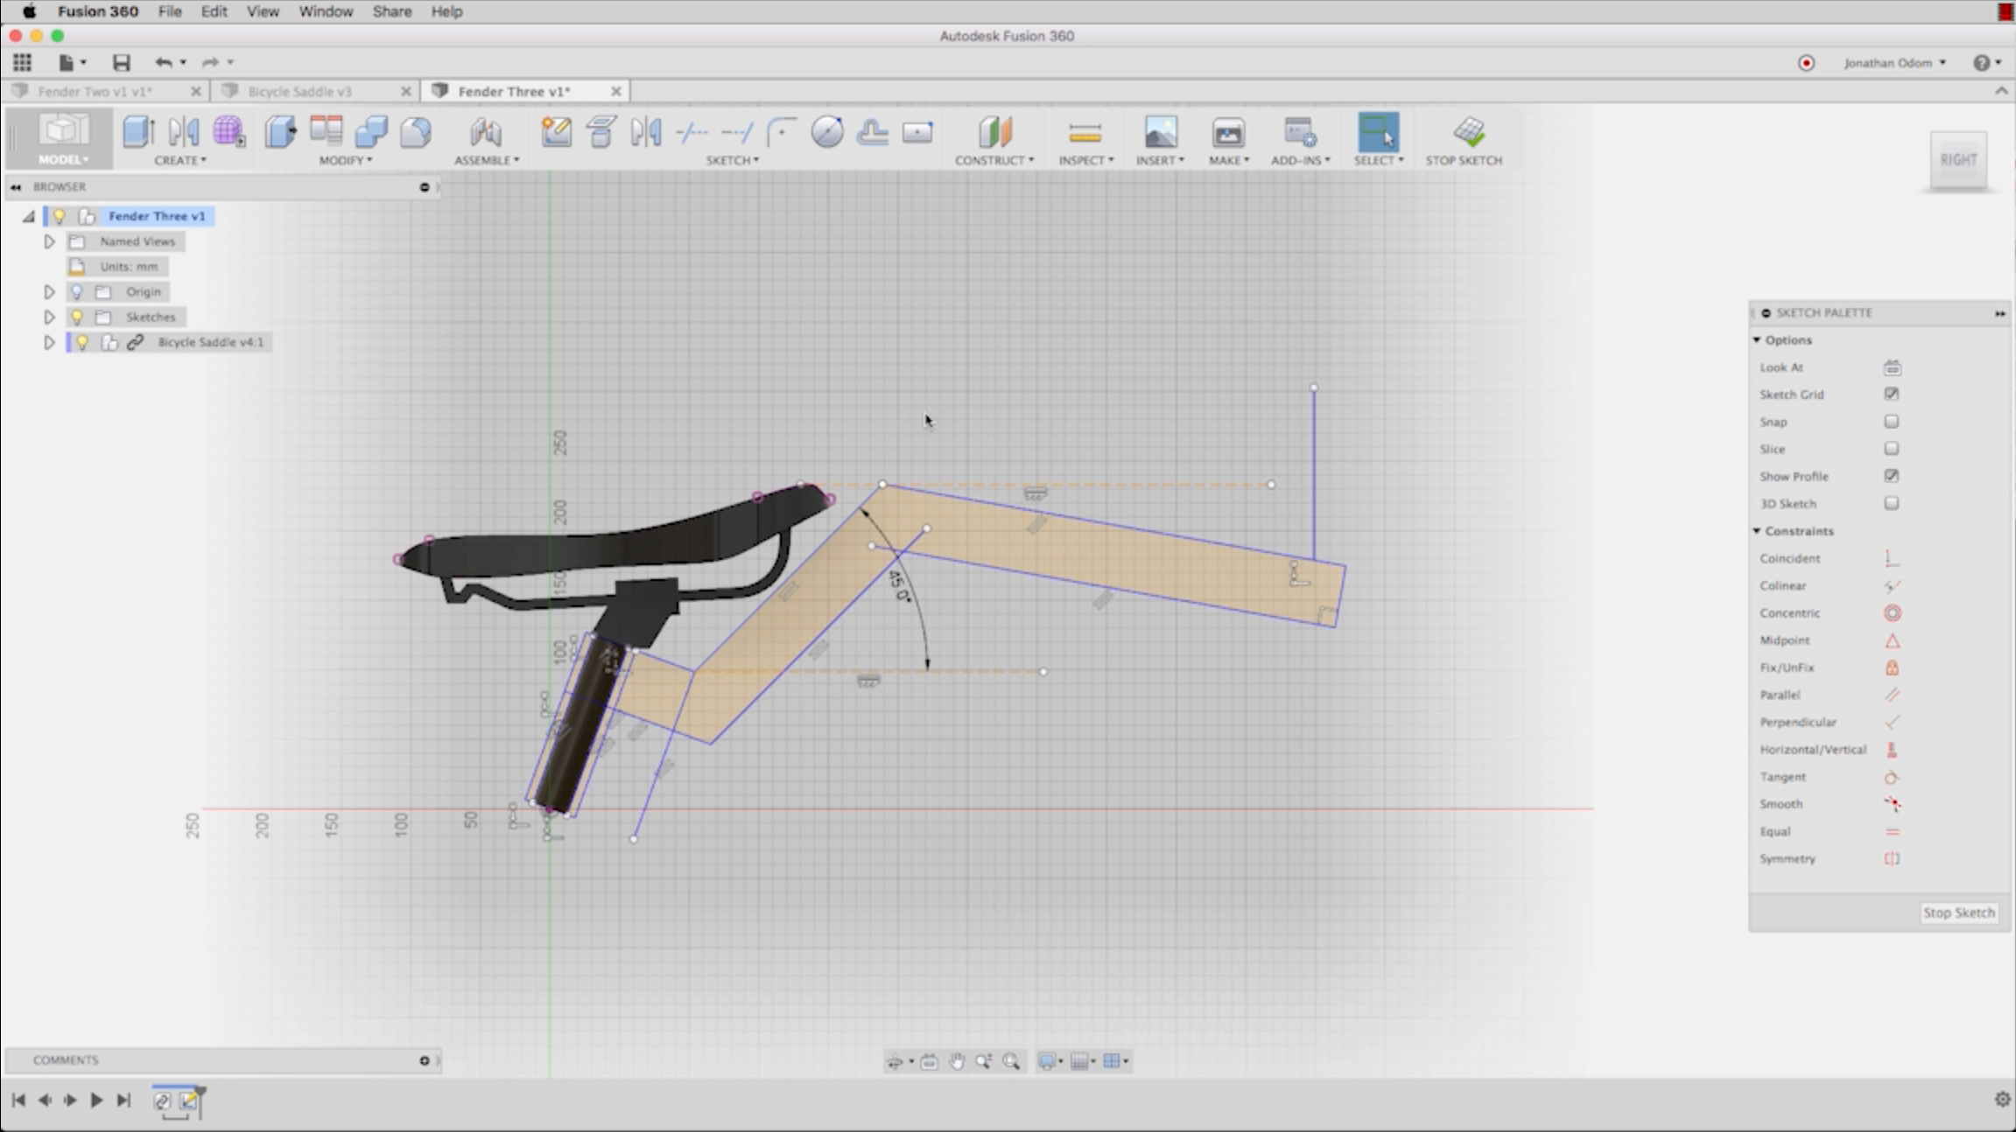Click the Stop Sketch button in palette
This screenshot has height=1132, width=2016.
1957,912
